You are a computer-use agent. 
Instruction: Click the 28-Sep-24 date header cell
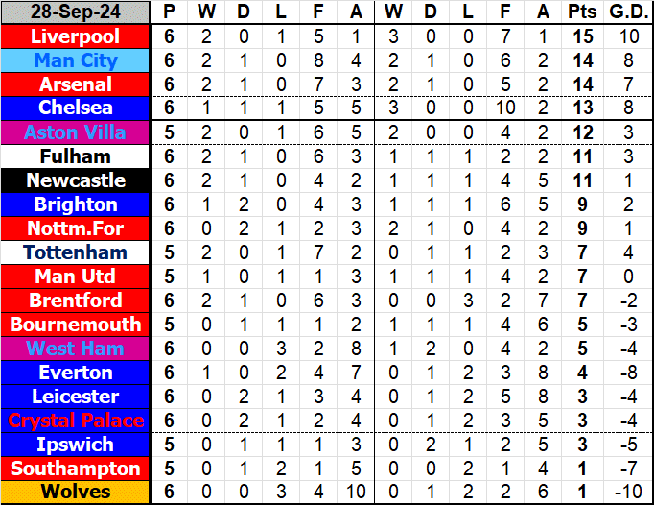(x=75, y=12)
